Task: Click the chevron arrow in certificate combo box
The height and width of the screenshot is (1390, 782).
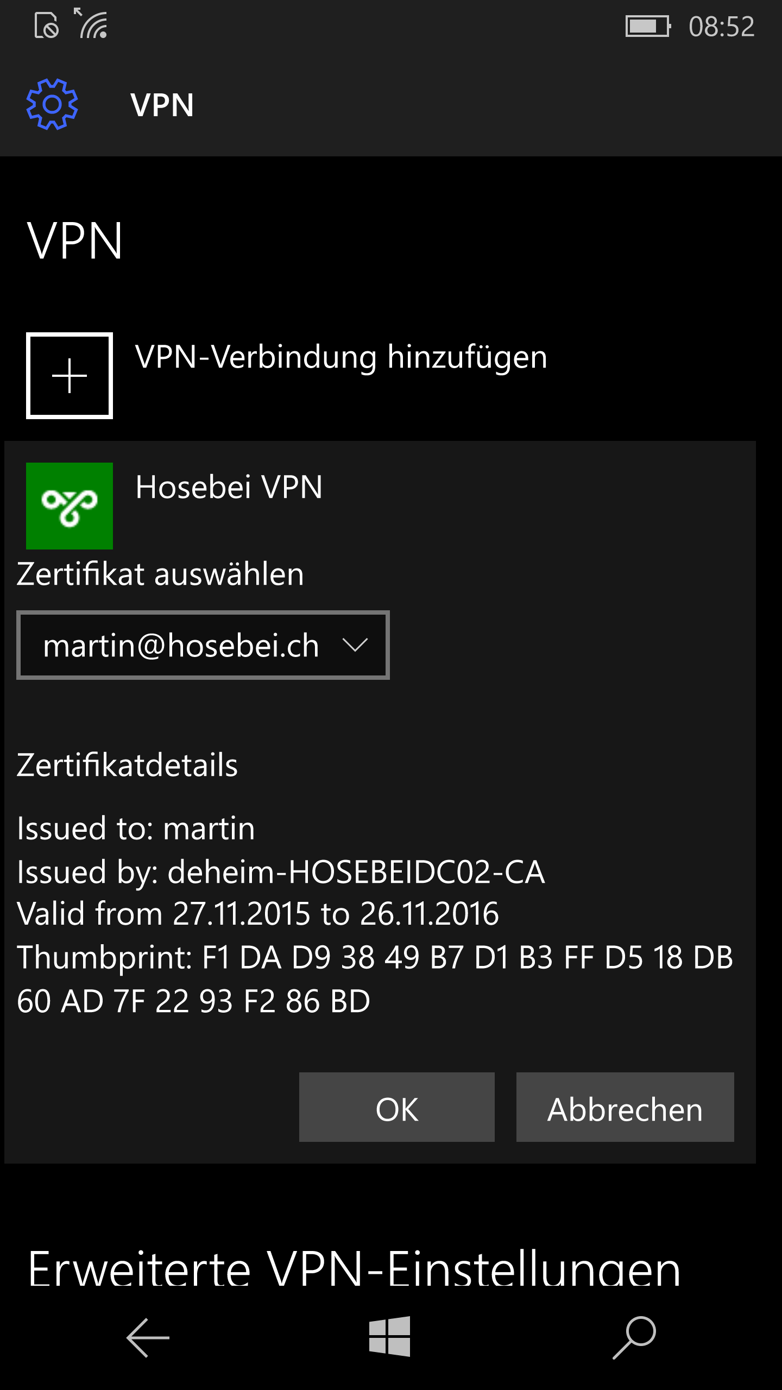Action: [355, 645]
